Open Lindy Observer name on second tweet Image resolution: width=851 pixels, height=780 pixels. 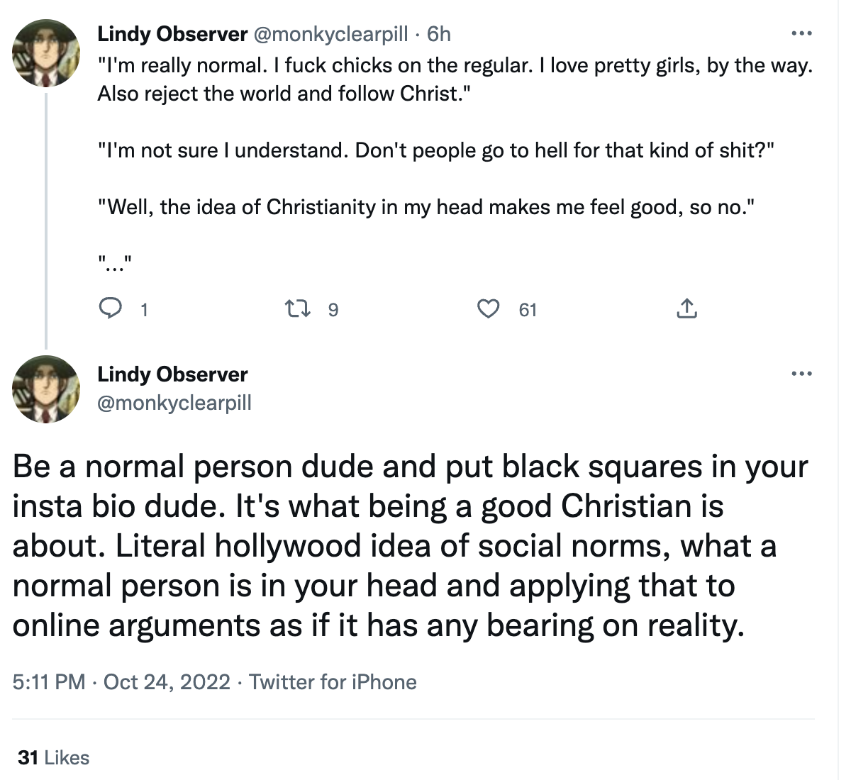pyautogui.click(x=172, y=374)
